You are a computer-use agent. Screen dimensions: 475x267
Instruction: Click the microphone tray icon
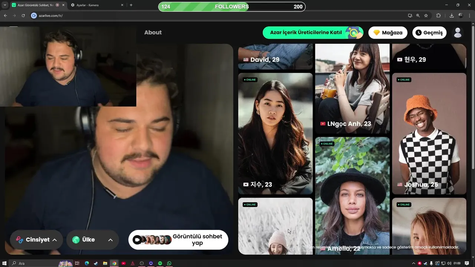click(431, 263)
